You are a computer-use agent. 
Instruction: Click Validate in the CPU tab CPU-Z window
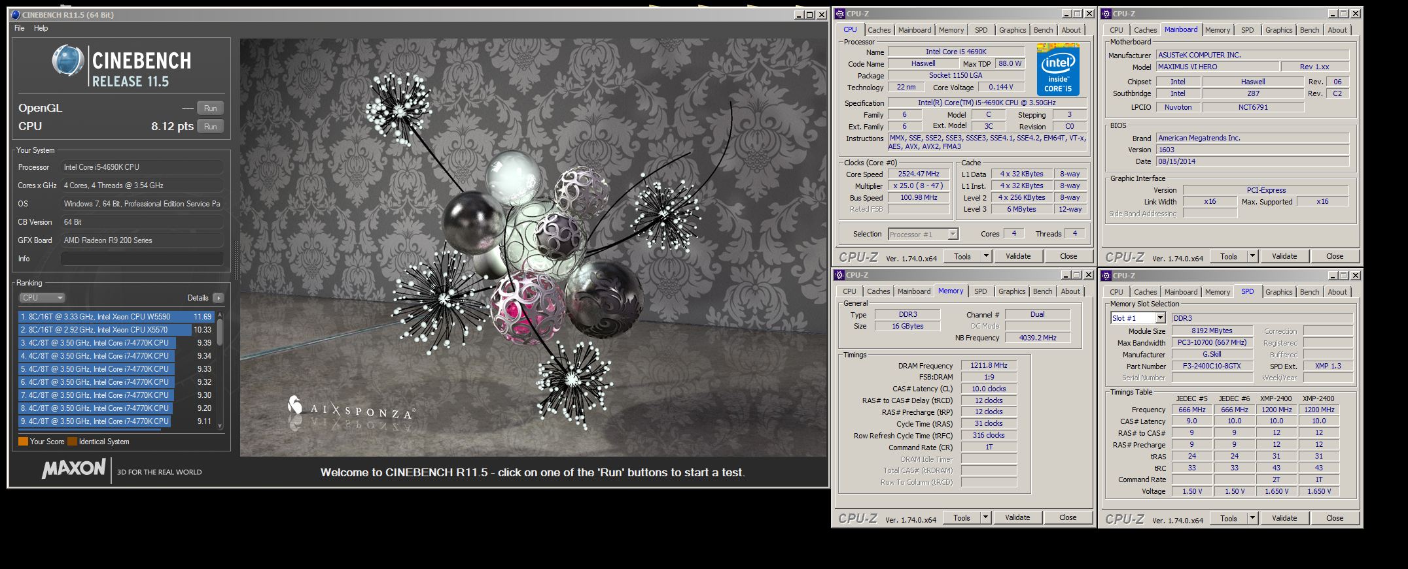tap(1018, 257)
